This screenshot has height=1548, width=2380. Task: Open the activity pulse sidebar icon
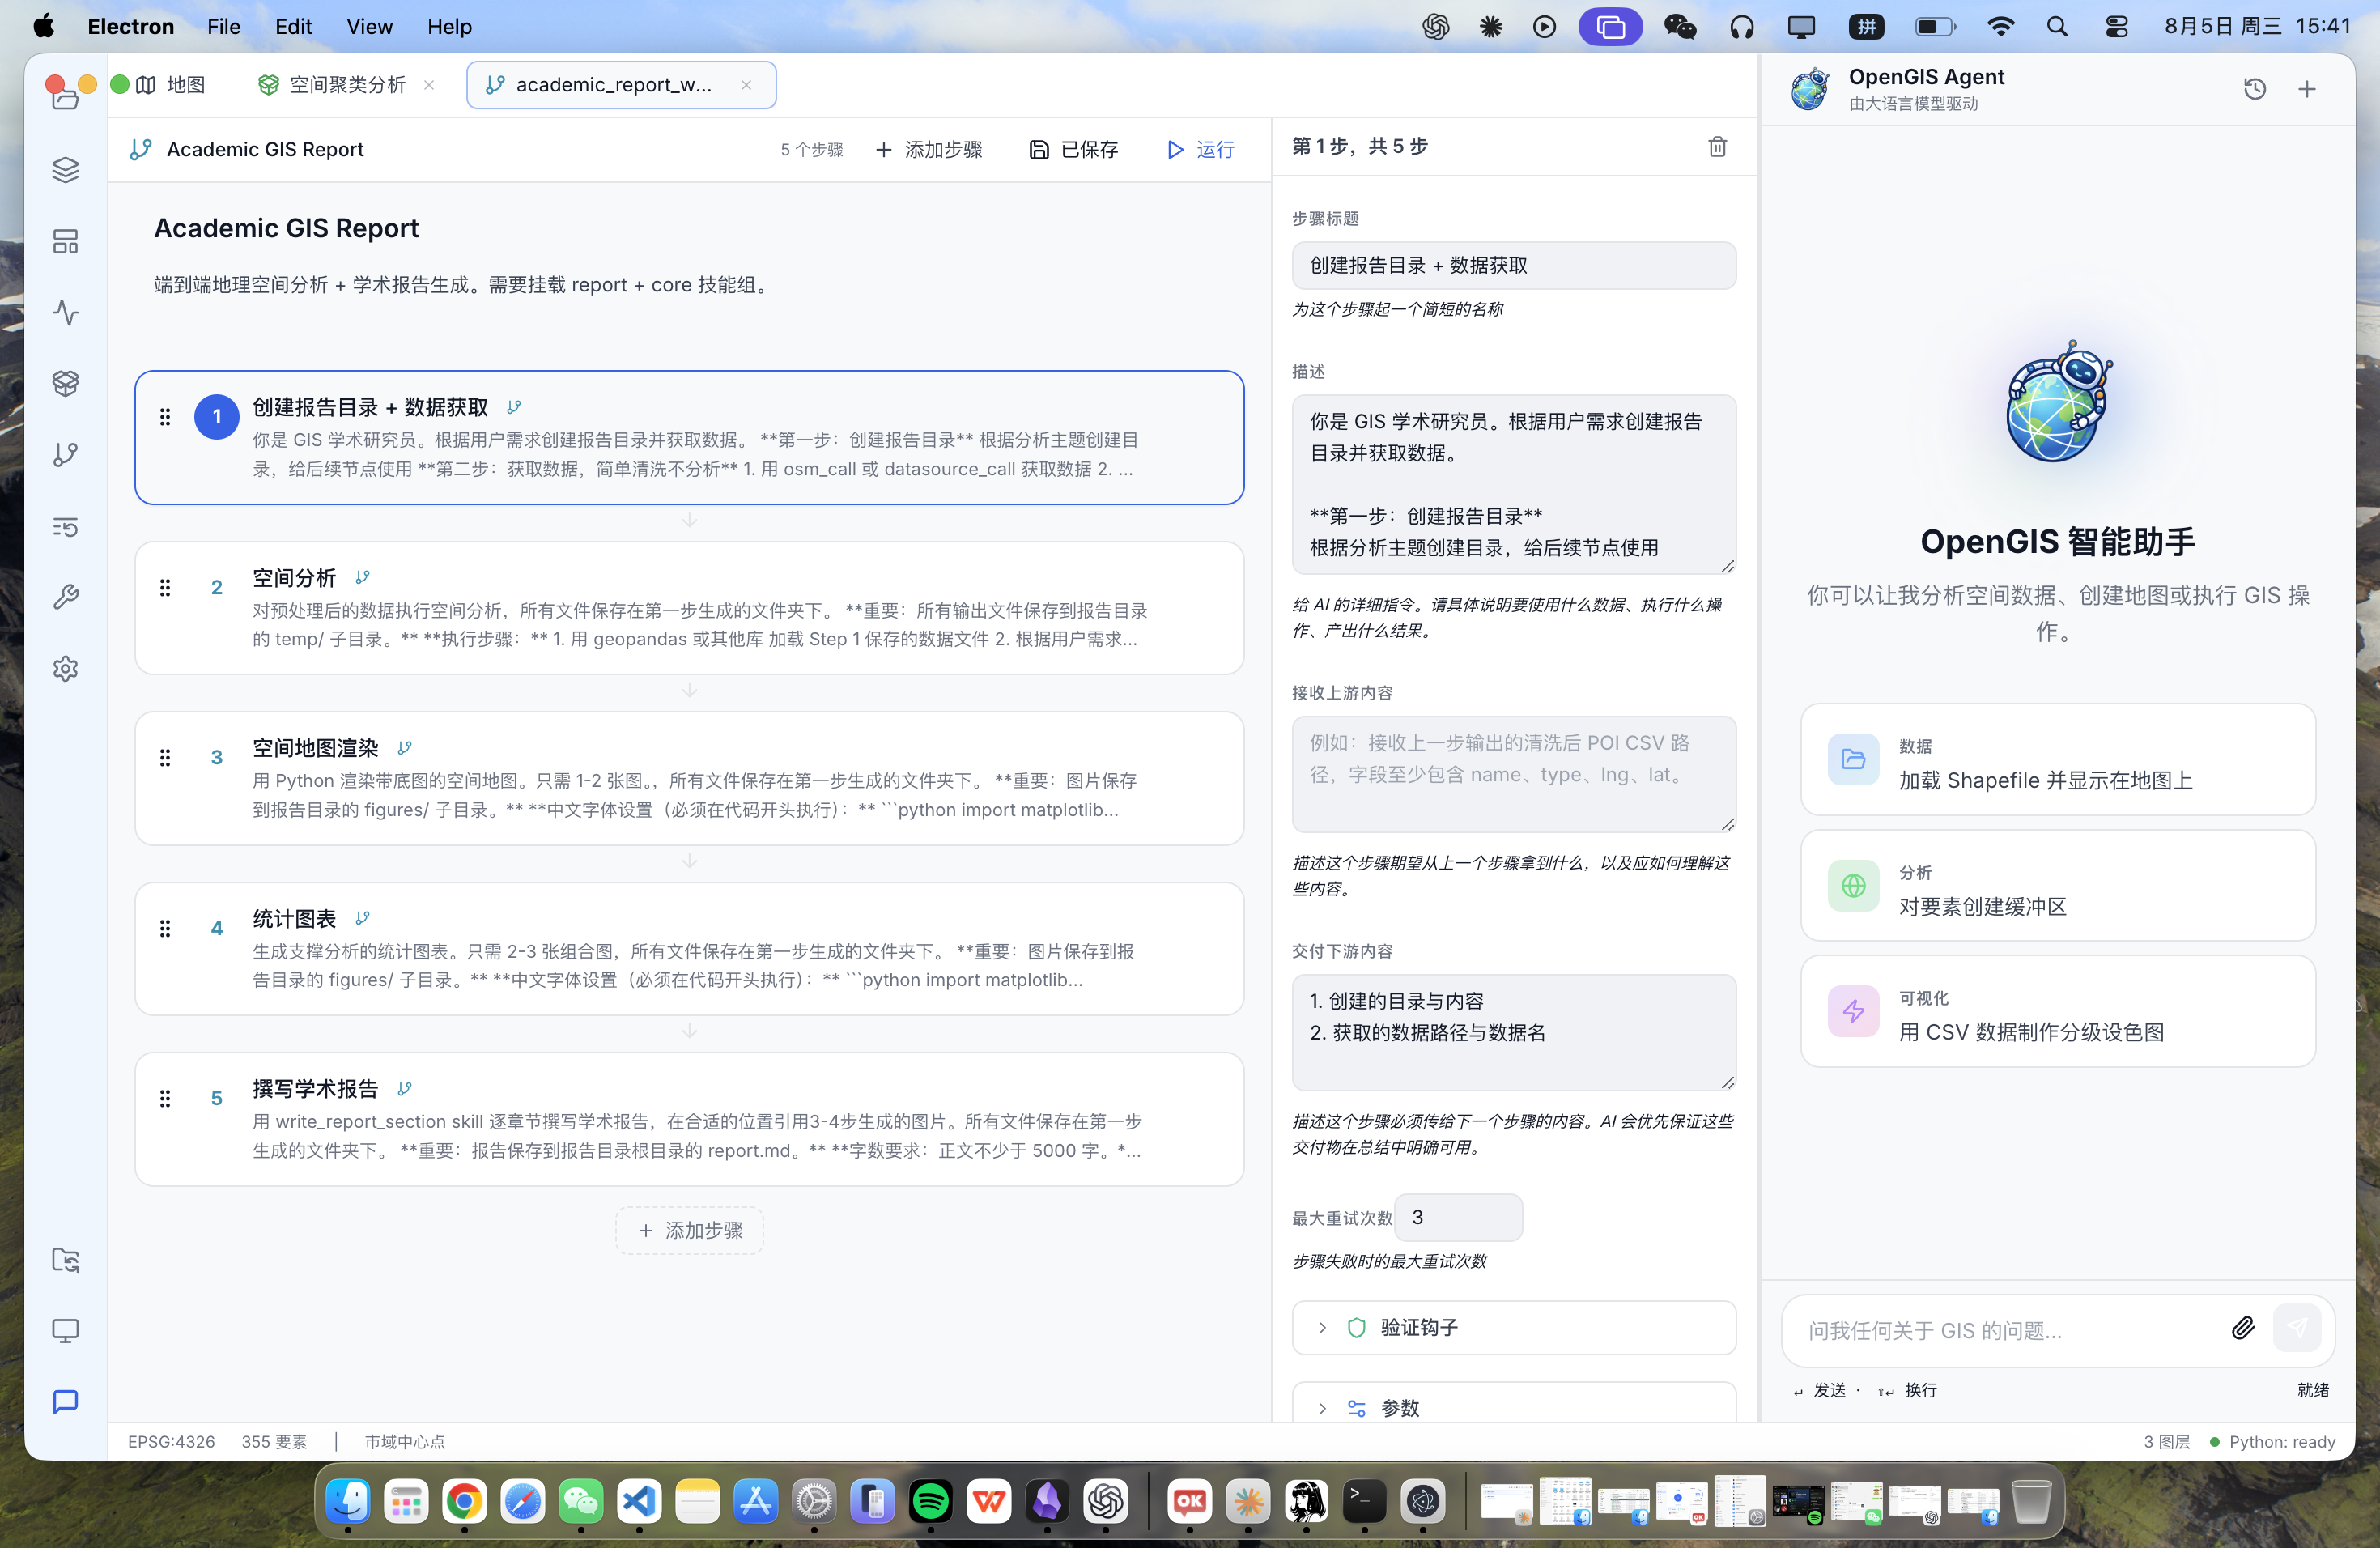[66, 312]
